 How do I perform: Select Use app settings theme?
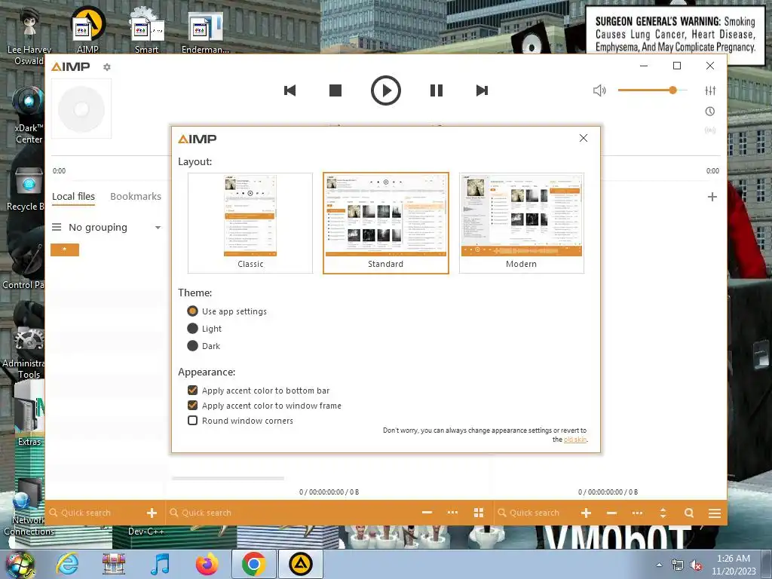coord(227,311)
